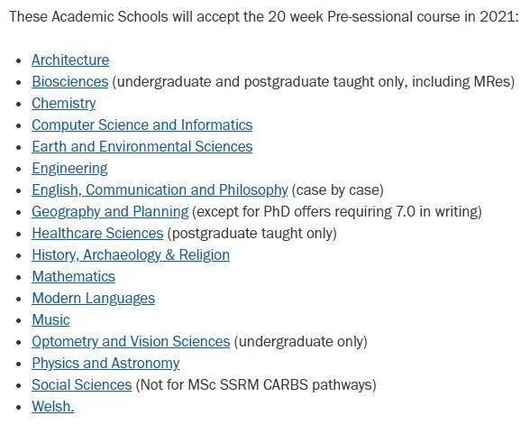This screenshot has width=530, height=425.
Task: Visit Optometry and Vision Sciences link
Action: coord(131,342)
